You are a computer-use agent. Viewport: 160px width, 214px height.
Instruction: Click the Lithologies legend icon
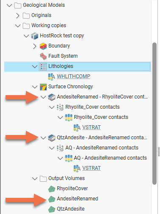(x=43, y=66)
